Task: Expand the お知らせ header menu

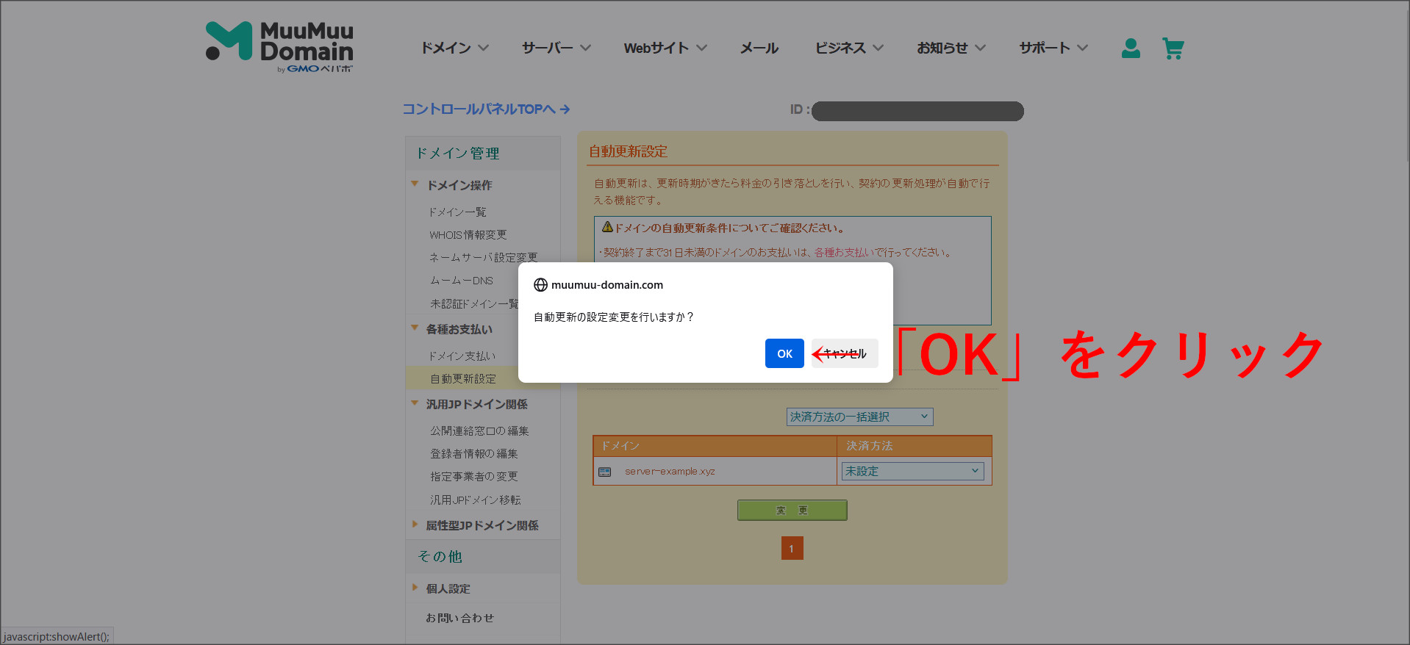Action: 951,48
